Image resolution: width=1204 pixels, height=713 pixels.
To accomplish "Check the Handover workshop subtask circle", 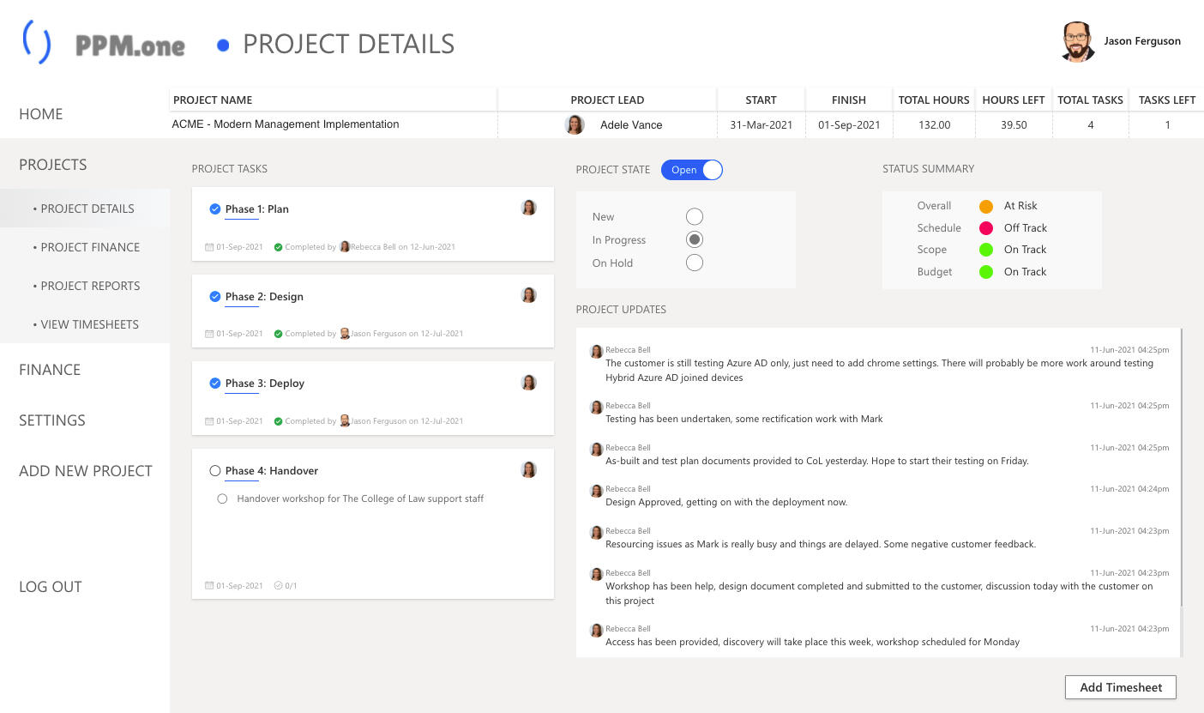I will [x=222, y=498].
